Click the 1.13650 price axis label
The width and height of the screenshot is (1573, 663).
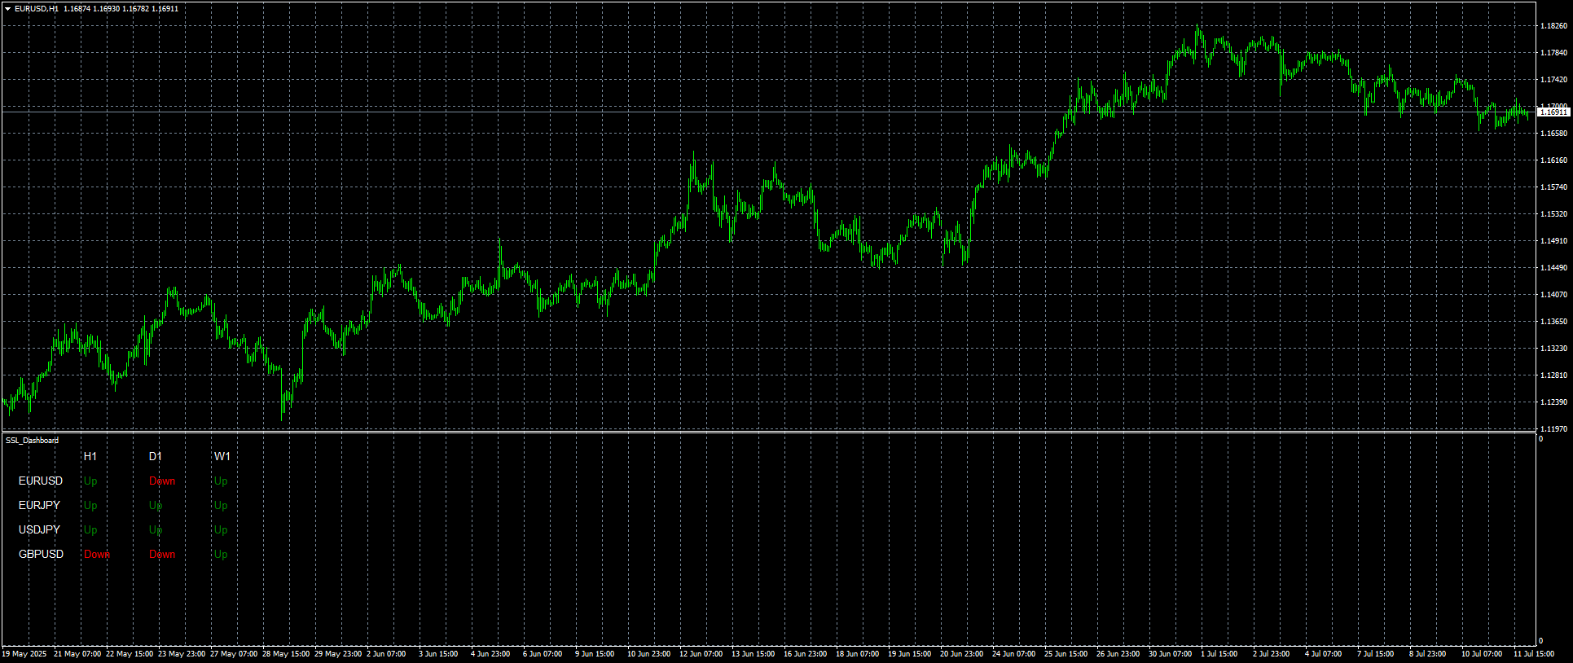pos(1553,322)
